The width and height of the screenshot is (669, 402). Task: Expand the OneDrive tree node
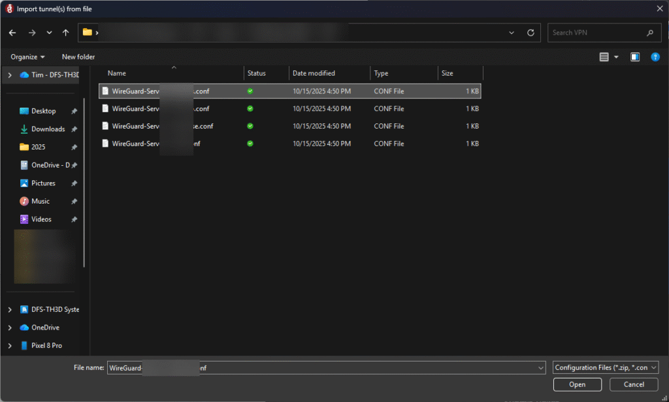click(9, 328)
